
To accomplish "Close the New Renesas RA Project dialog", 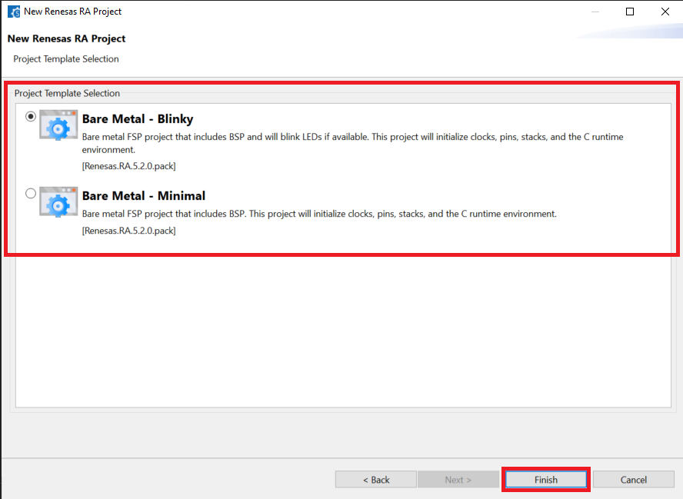I will tap(665, 12).
